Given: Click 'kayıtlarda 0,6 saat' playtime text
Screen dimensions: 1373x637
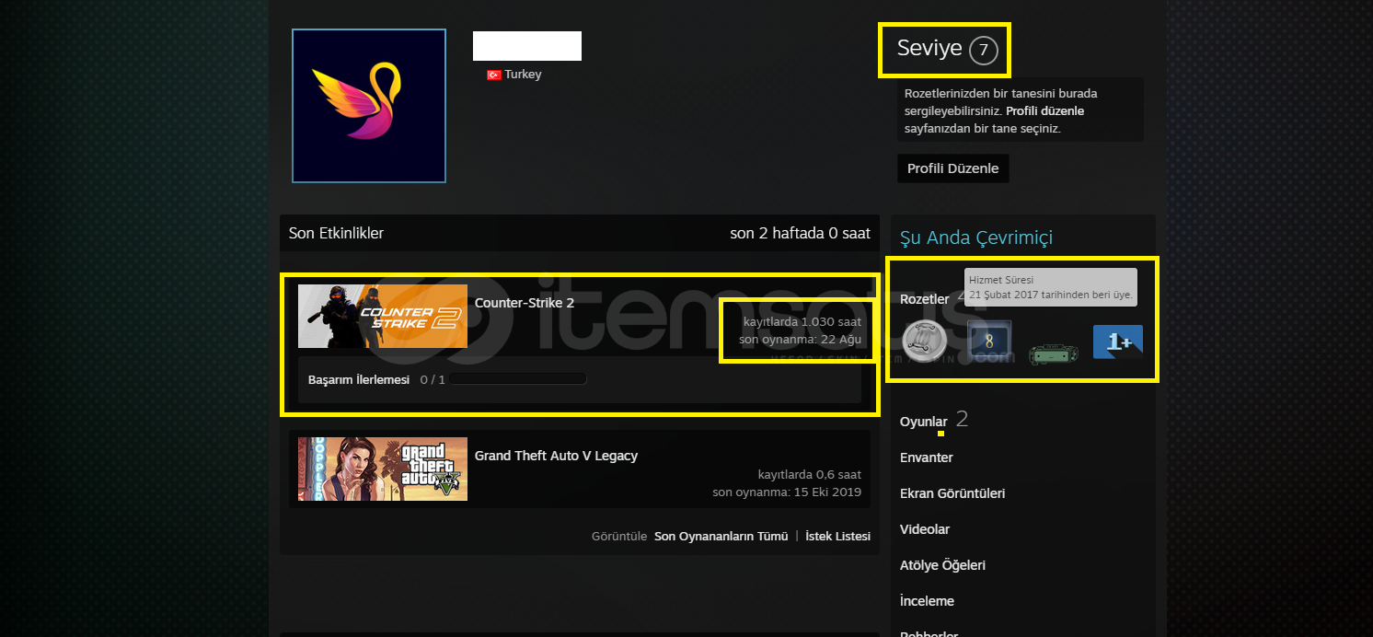Looking at the screenshot, I should [x=810, y=475].
